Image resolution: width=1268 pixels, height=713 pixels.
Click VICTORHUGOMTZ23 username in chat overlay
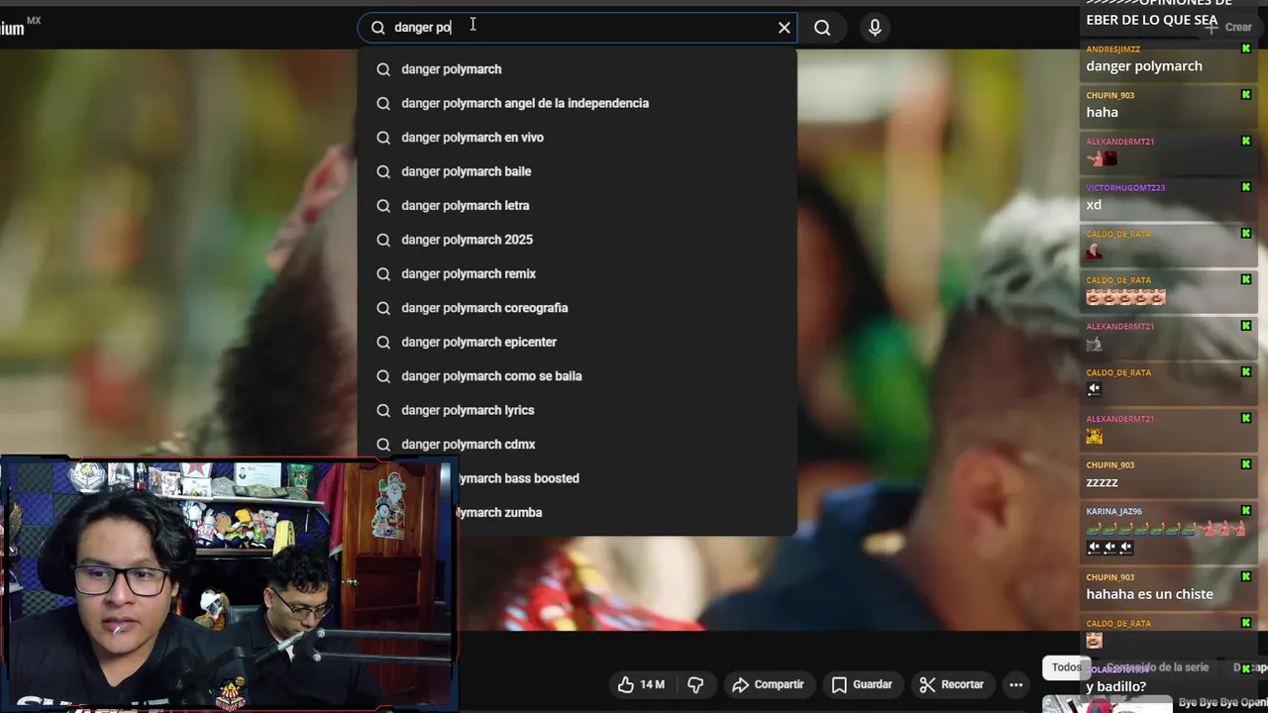[1125, 188]
